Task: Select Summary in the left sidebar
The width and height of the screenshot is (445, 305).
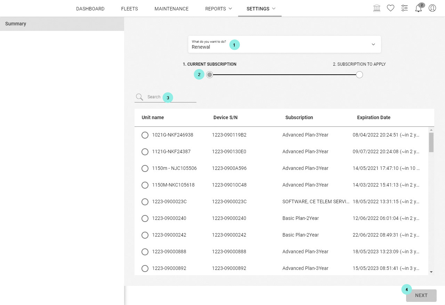Action: [x=62, y=24]
